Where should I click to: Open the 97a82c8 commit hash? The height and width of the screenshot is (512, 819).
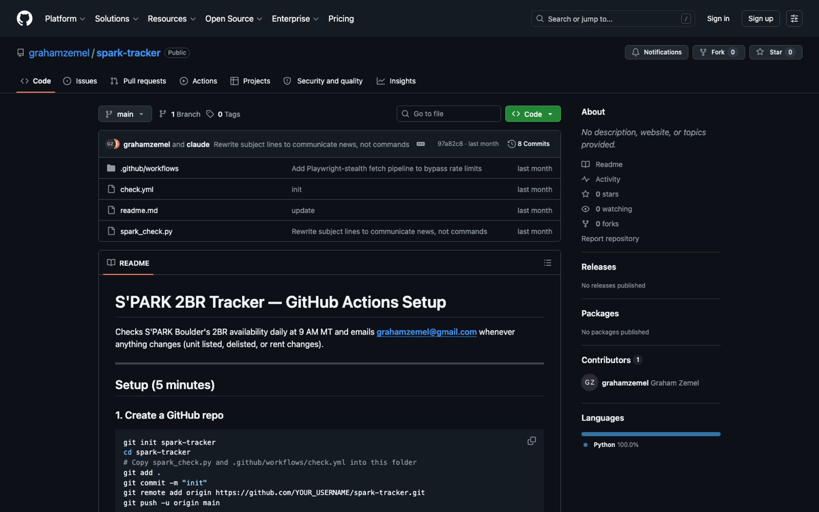pyautogui.click(x=450, y=144)
